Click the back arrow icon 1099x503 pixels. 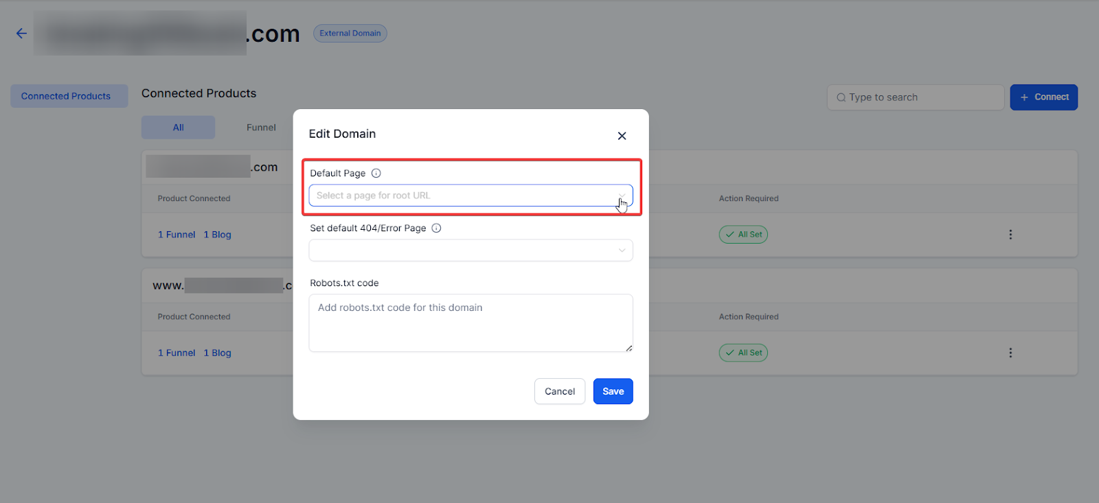pos(21,33)
